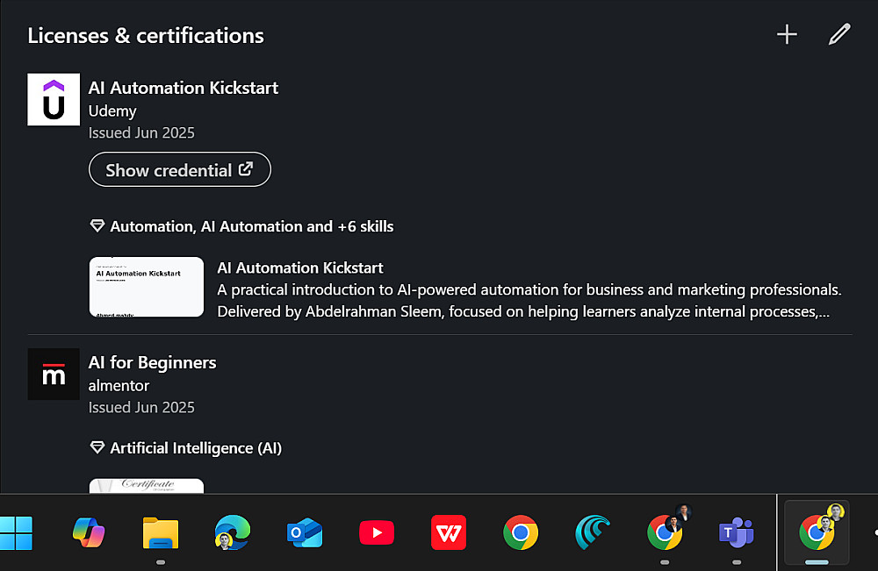
Task: Open the Udemy logo for AI Automation Kickstart
Action: pos(54,100)
